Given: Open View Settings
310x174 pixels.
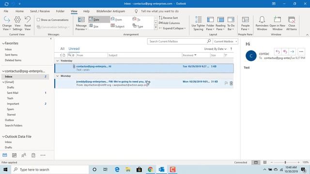Looking at the screenshot, I should (x=17, y=24).
